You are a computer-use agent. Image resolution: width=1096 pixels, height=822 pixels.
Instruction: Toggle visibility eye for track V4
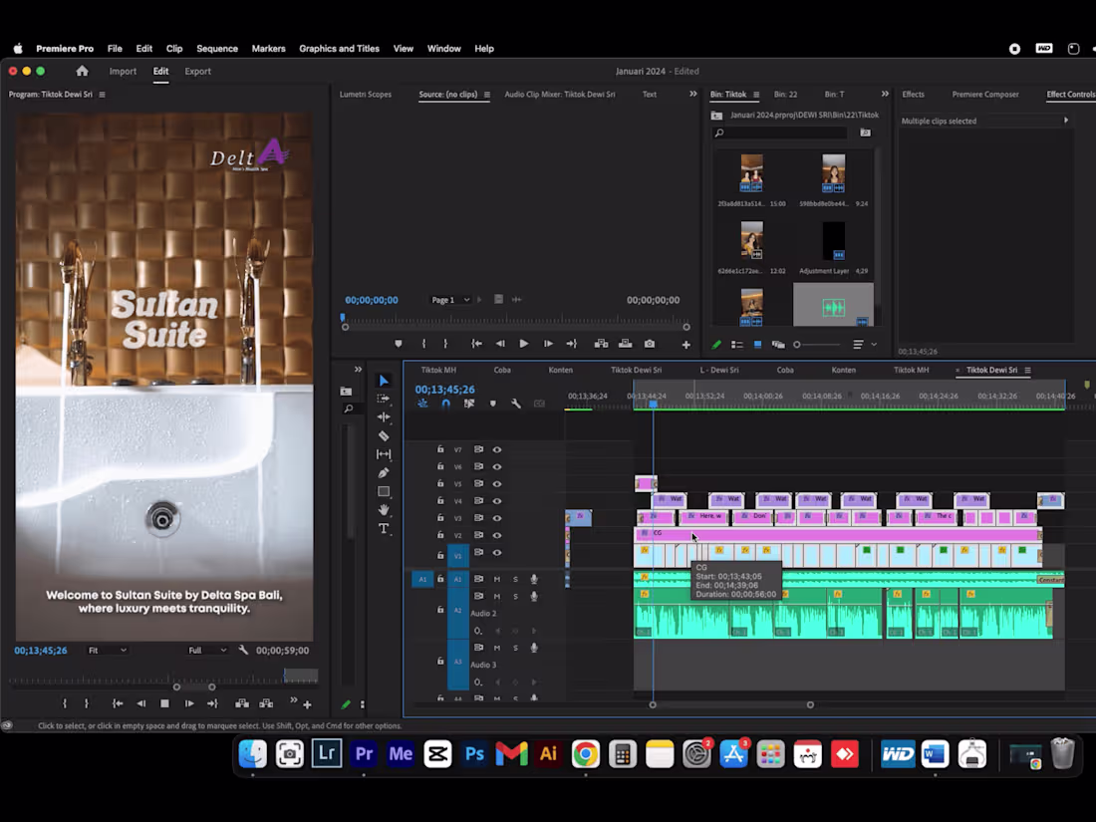click(x=497, y=501)
